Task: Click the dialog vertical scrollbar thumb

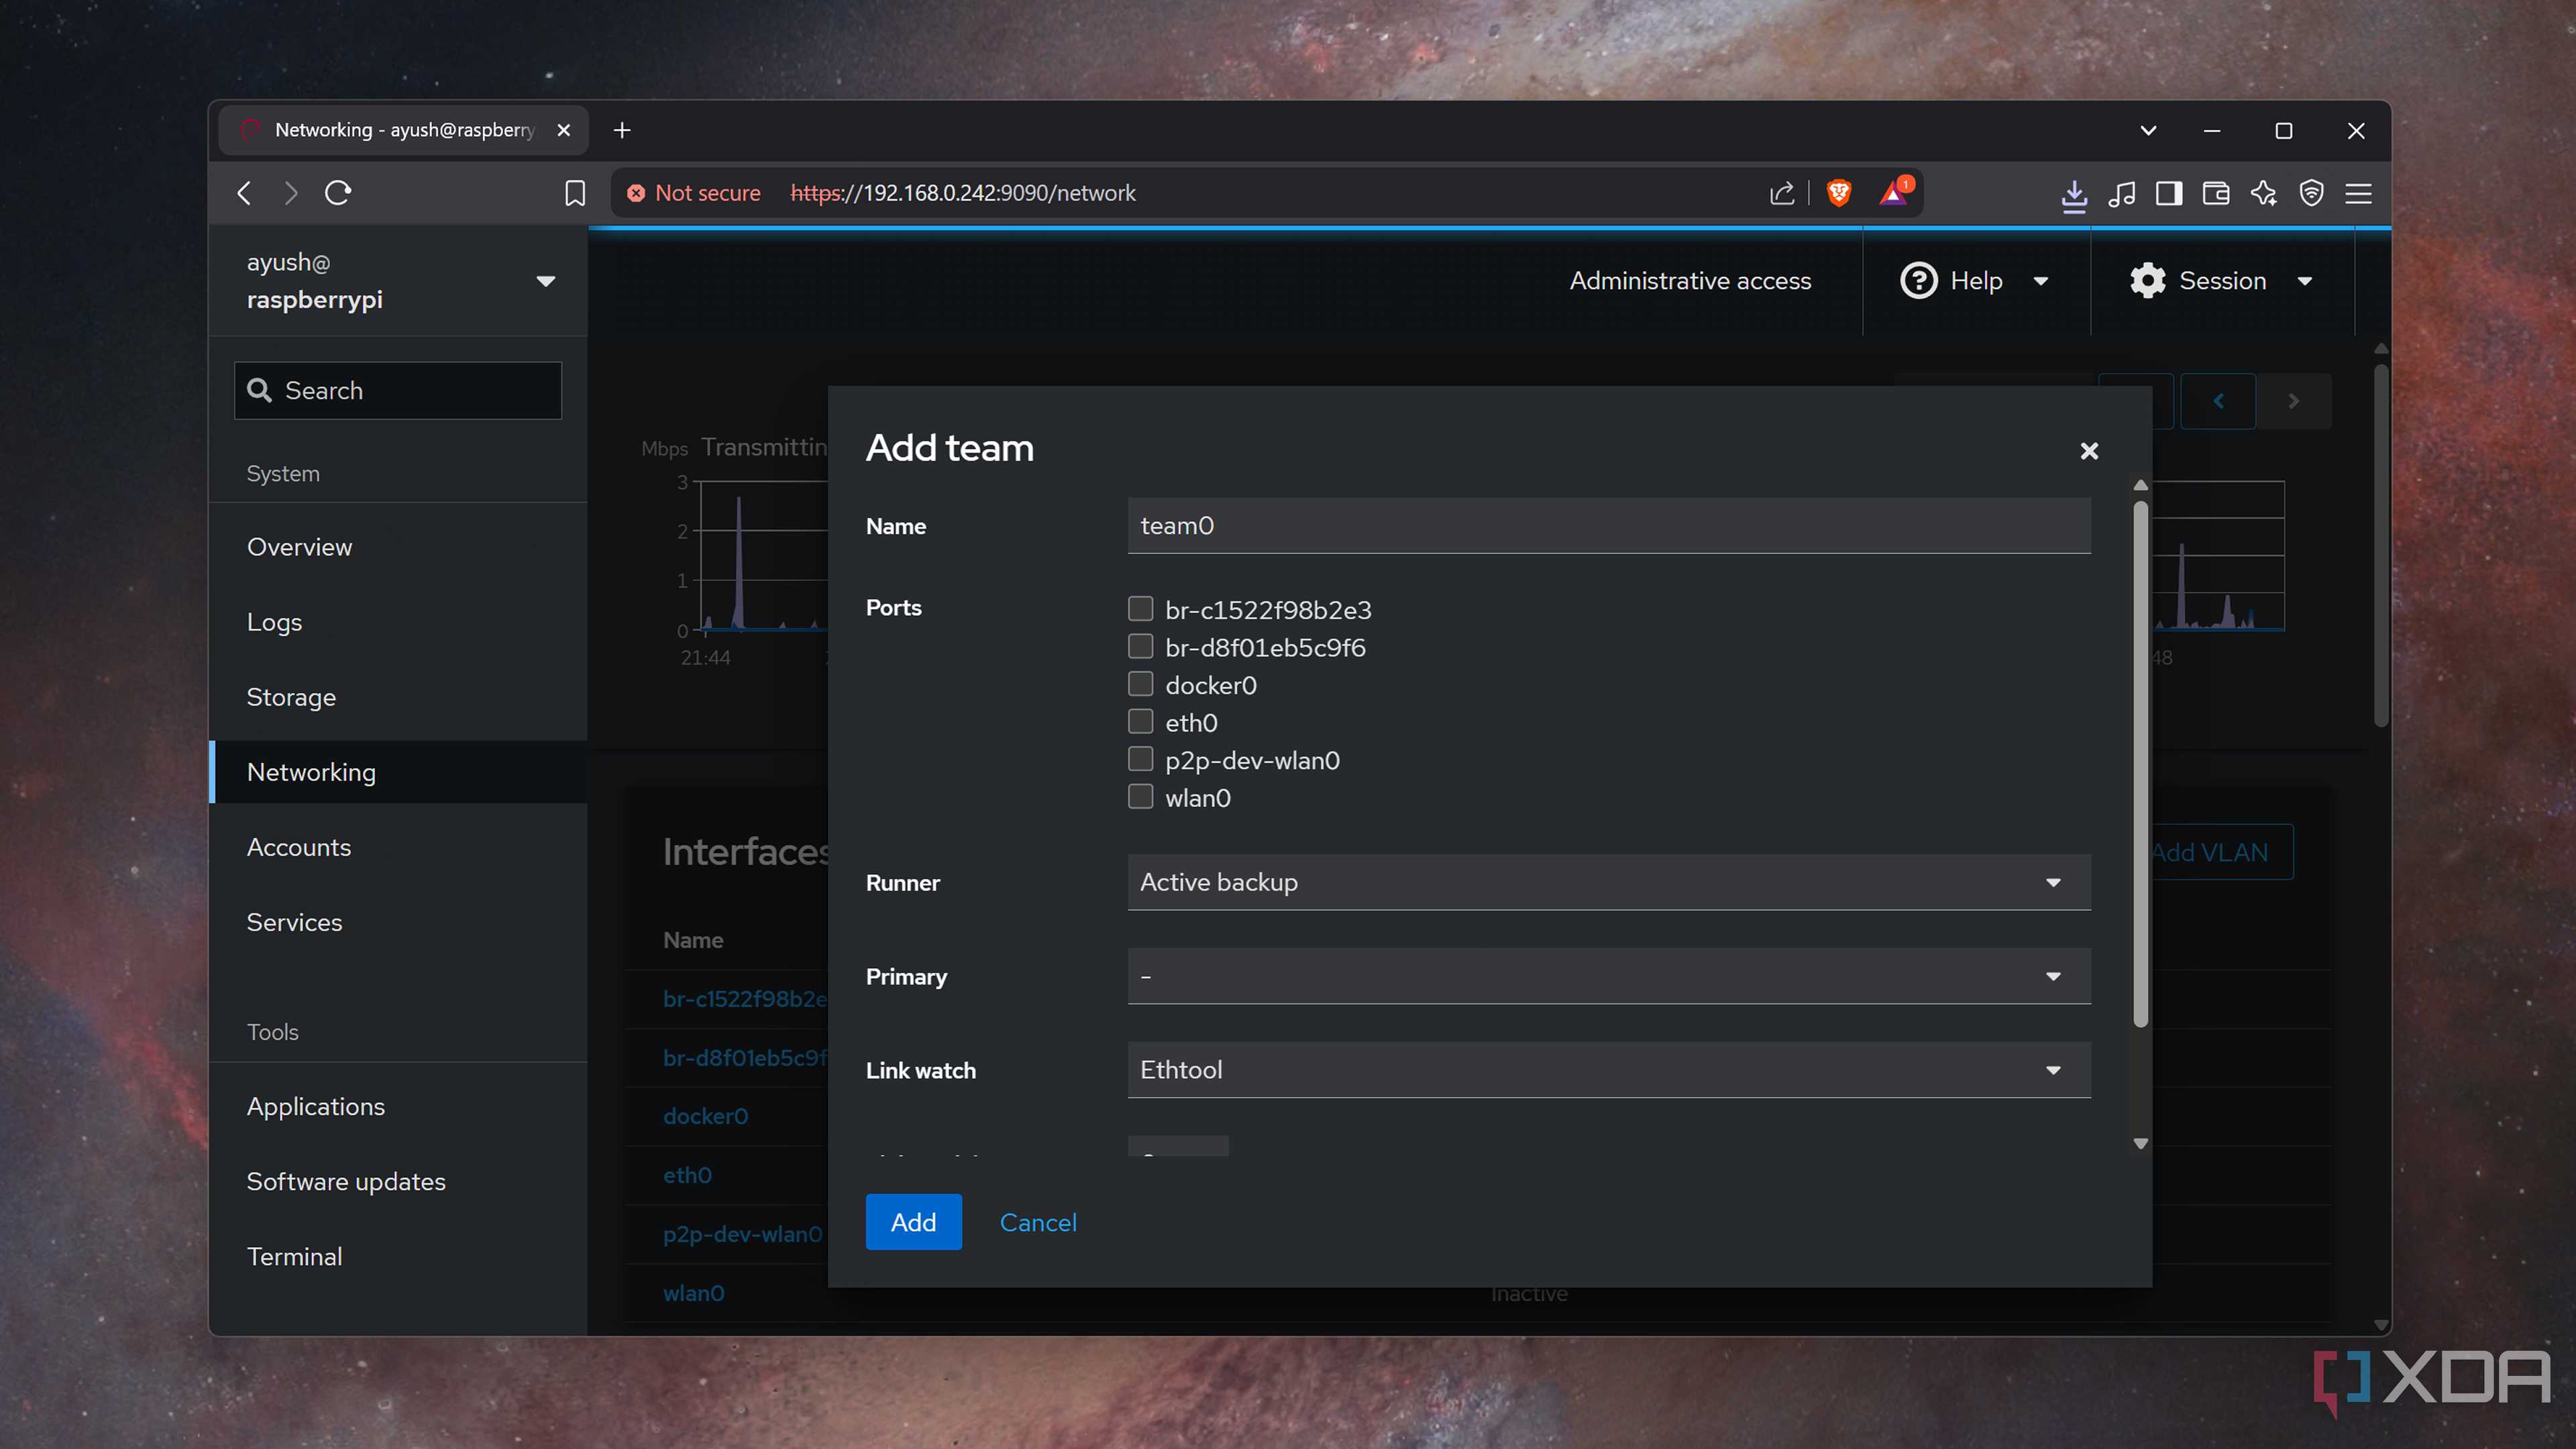Action: [x=2140, y=763]
